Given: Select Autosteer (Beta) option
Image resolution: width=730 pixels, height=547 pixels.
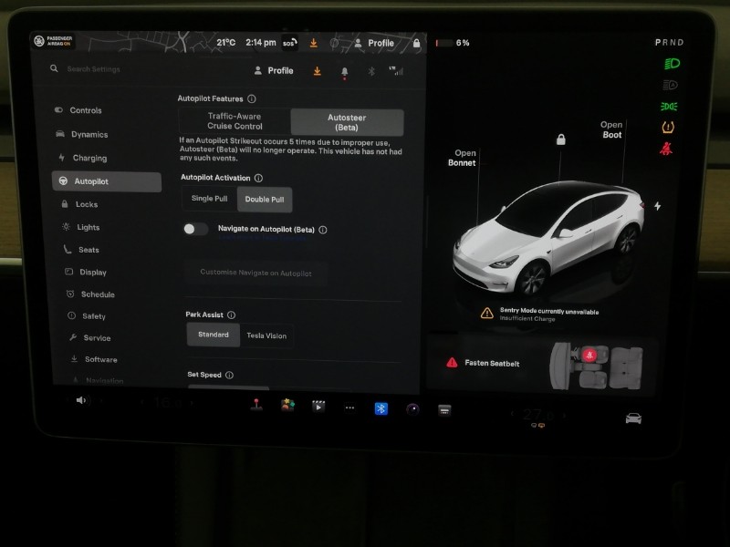Looking at the screenshot, I should 347,122.
